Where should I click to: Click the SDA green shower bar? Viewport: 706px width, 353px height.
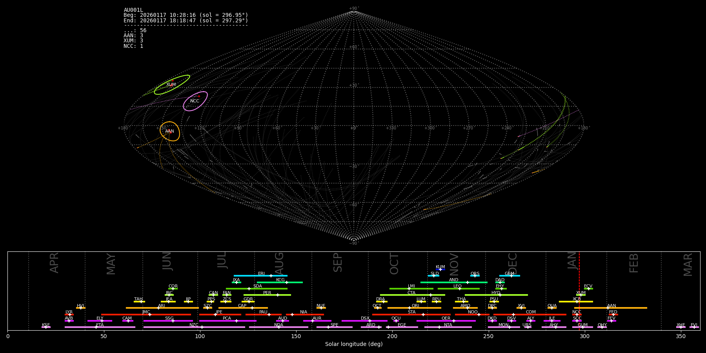tap(257, 289)
